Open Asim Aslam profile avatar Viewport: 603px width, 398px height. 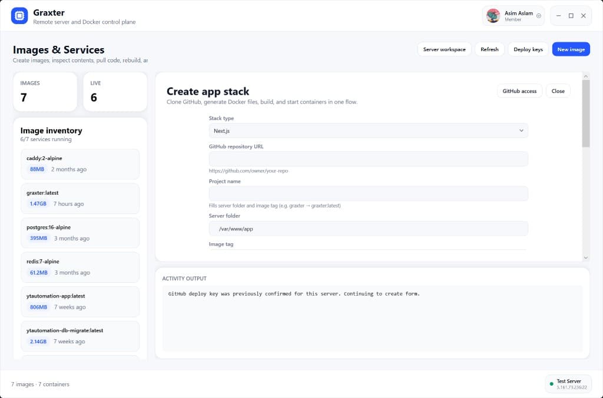[x=493, y=16]
